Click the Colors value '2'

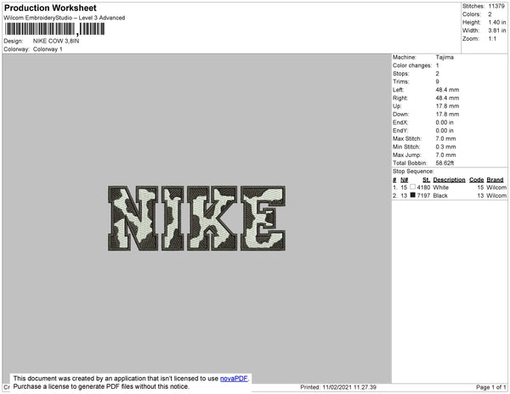[x=490, y=14]
